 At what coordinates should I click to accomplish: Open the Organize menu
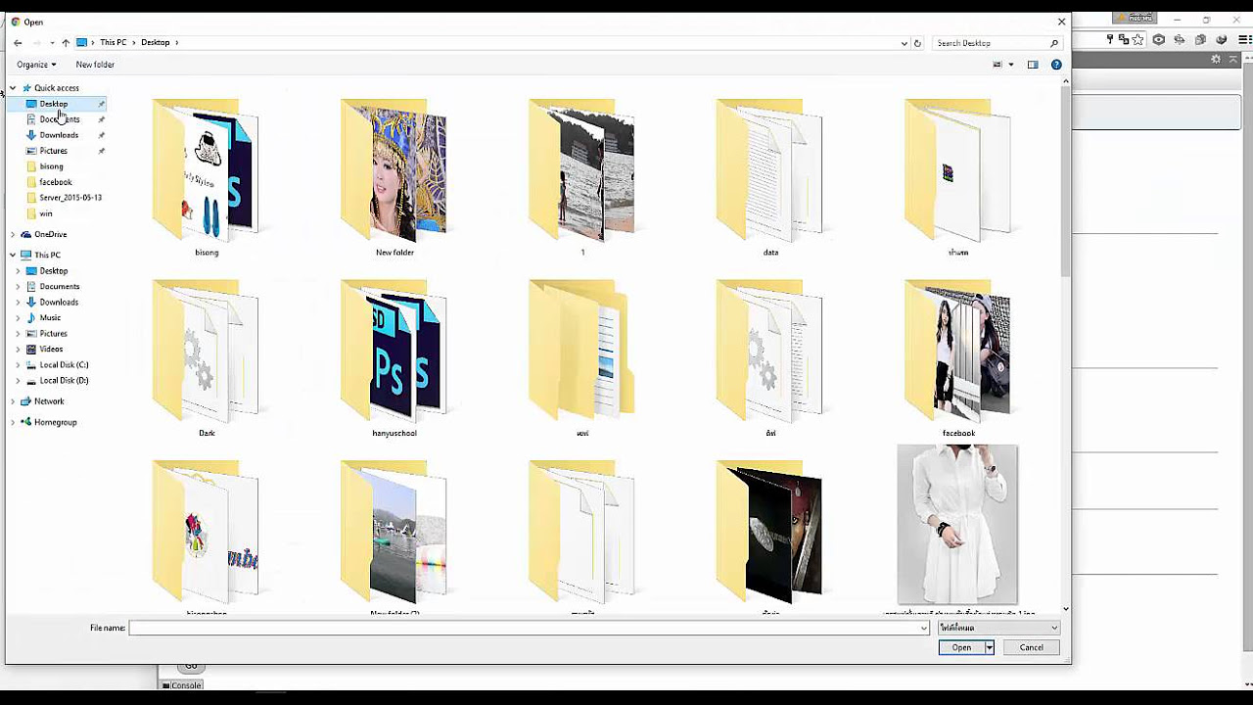pos(36,65)
